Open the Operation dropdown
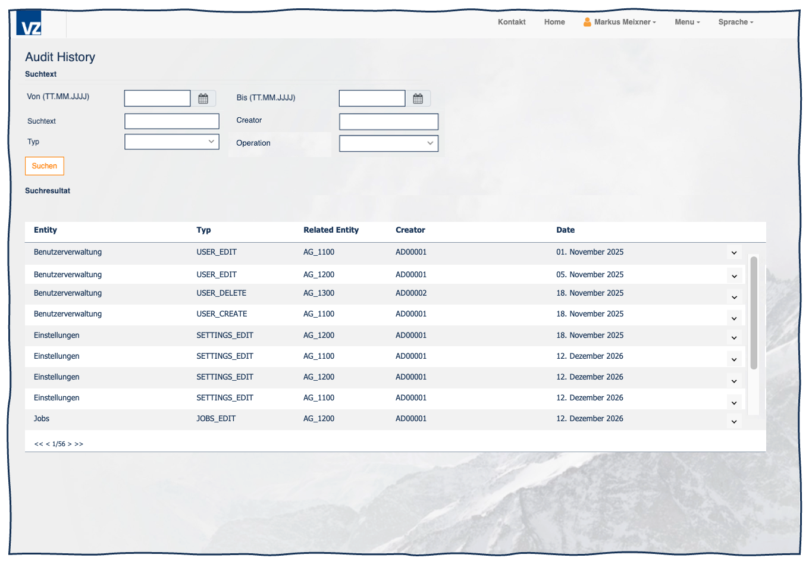812x564 pixels. 388,143
